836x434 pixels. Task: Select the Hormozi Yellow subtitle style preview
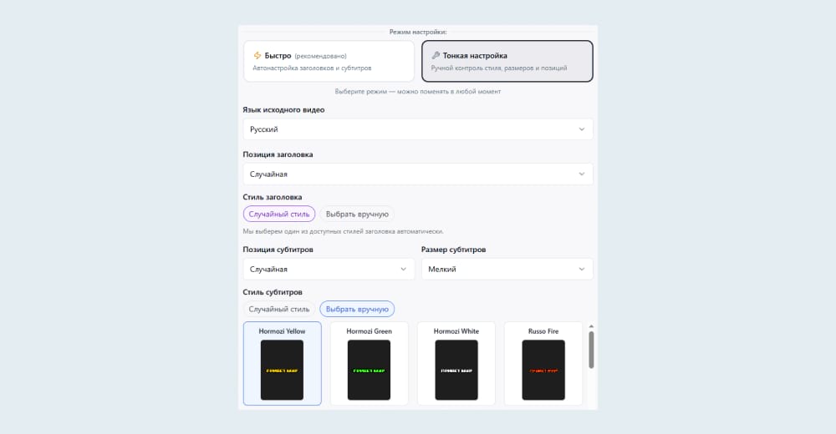(282, 370)
